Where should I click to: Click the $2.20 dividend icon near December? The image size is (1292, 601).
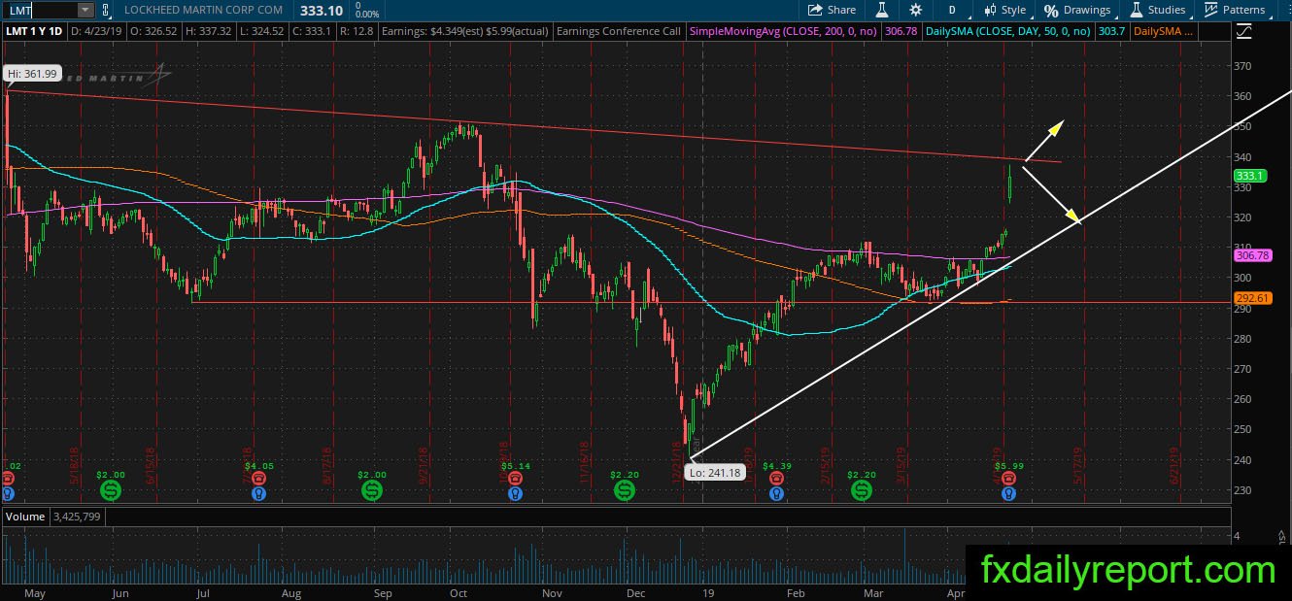(624, 491)
